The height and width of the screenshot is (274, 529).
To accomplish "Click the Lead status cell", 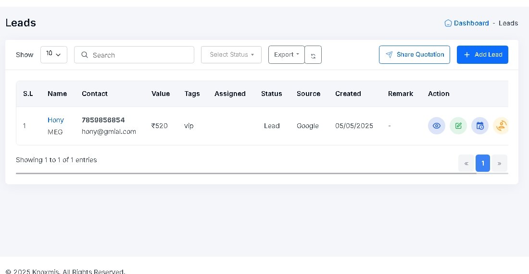I will pyautogui.click(x=272, y=126).
